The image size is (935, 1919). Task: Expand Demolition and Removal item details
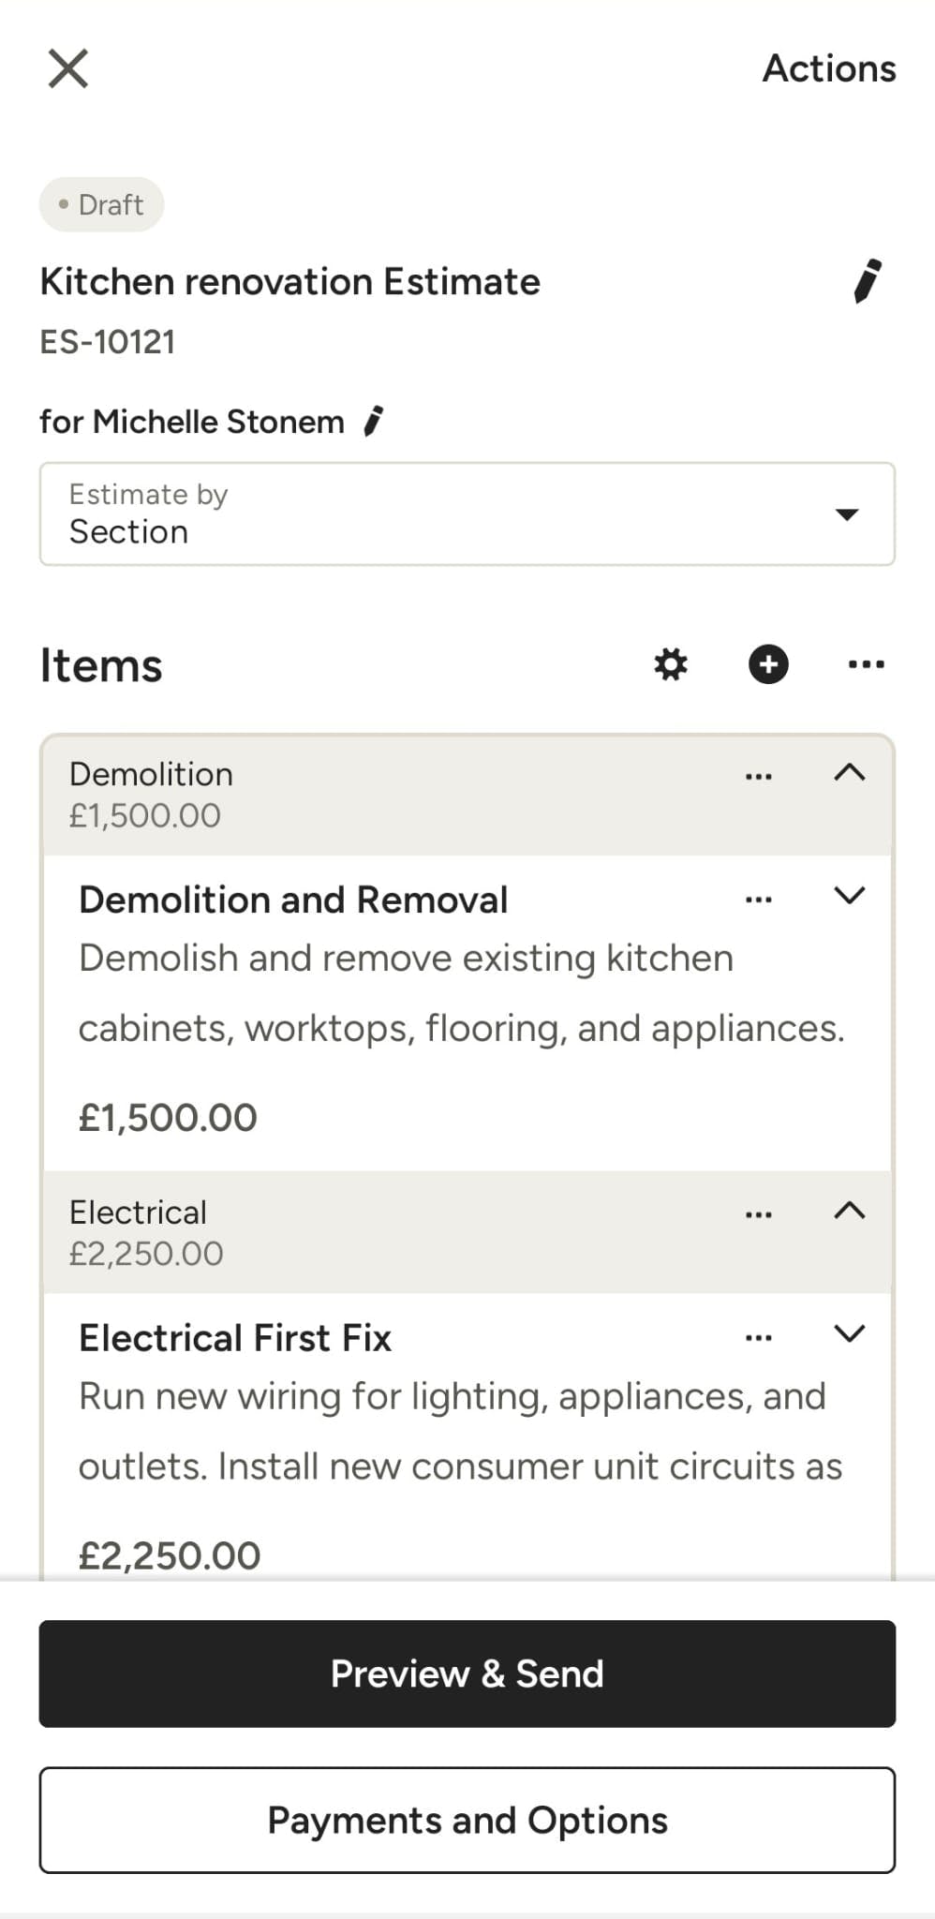tap(849, 896)
